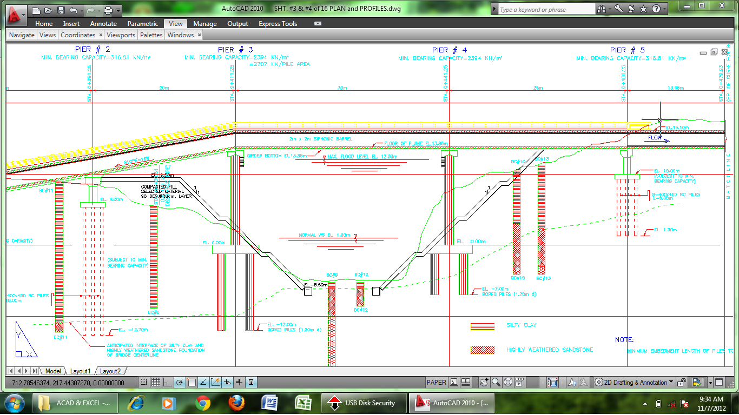Open the Coordinates ribbon panel
This screenshot has width=739, height=415.
tap(78, 35)
